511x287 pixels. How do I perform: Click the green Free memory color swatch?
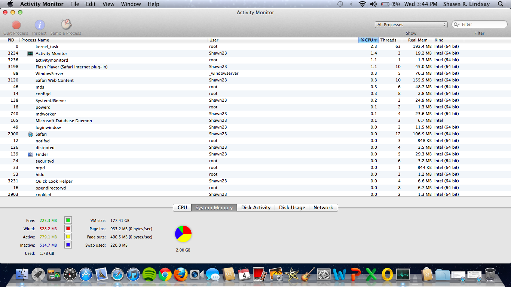68,220
